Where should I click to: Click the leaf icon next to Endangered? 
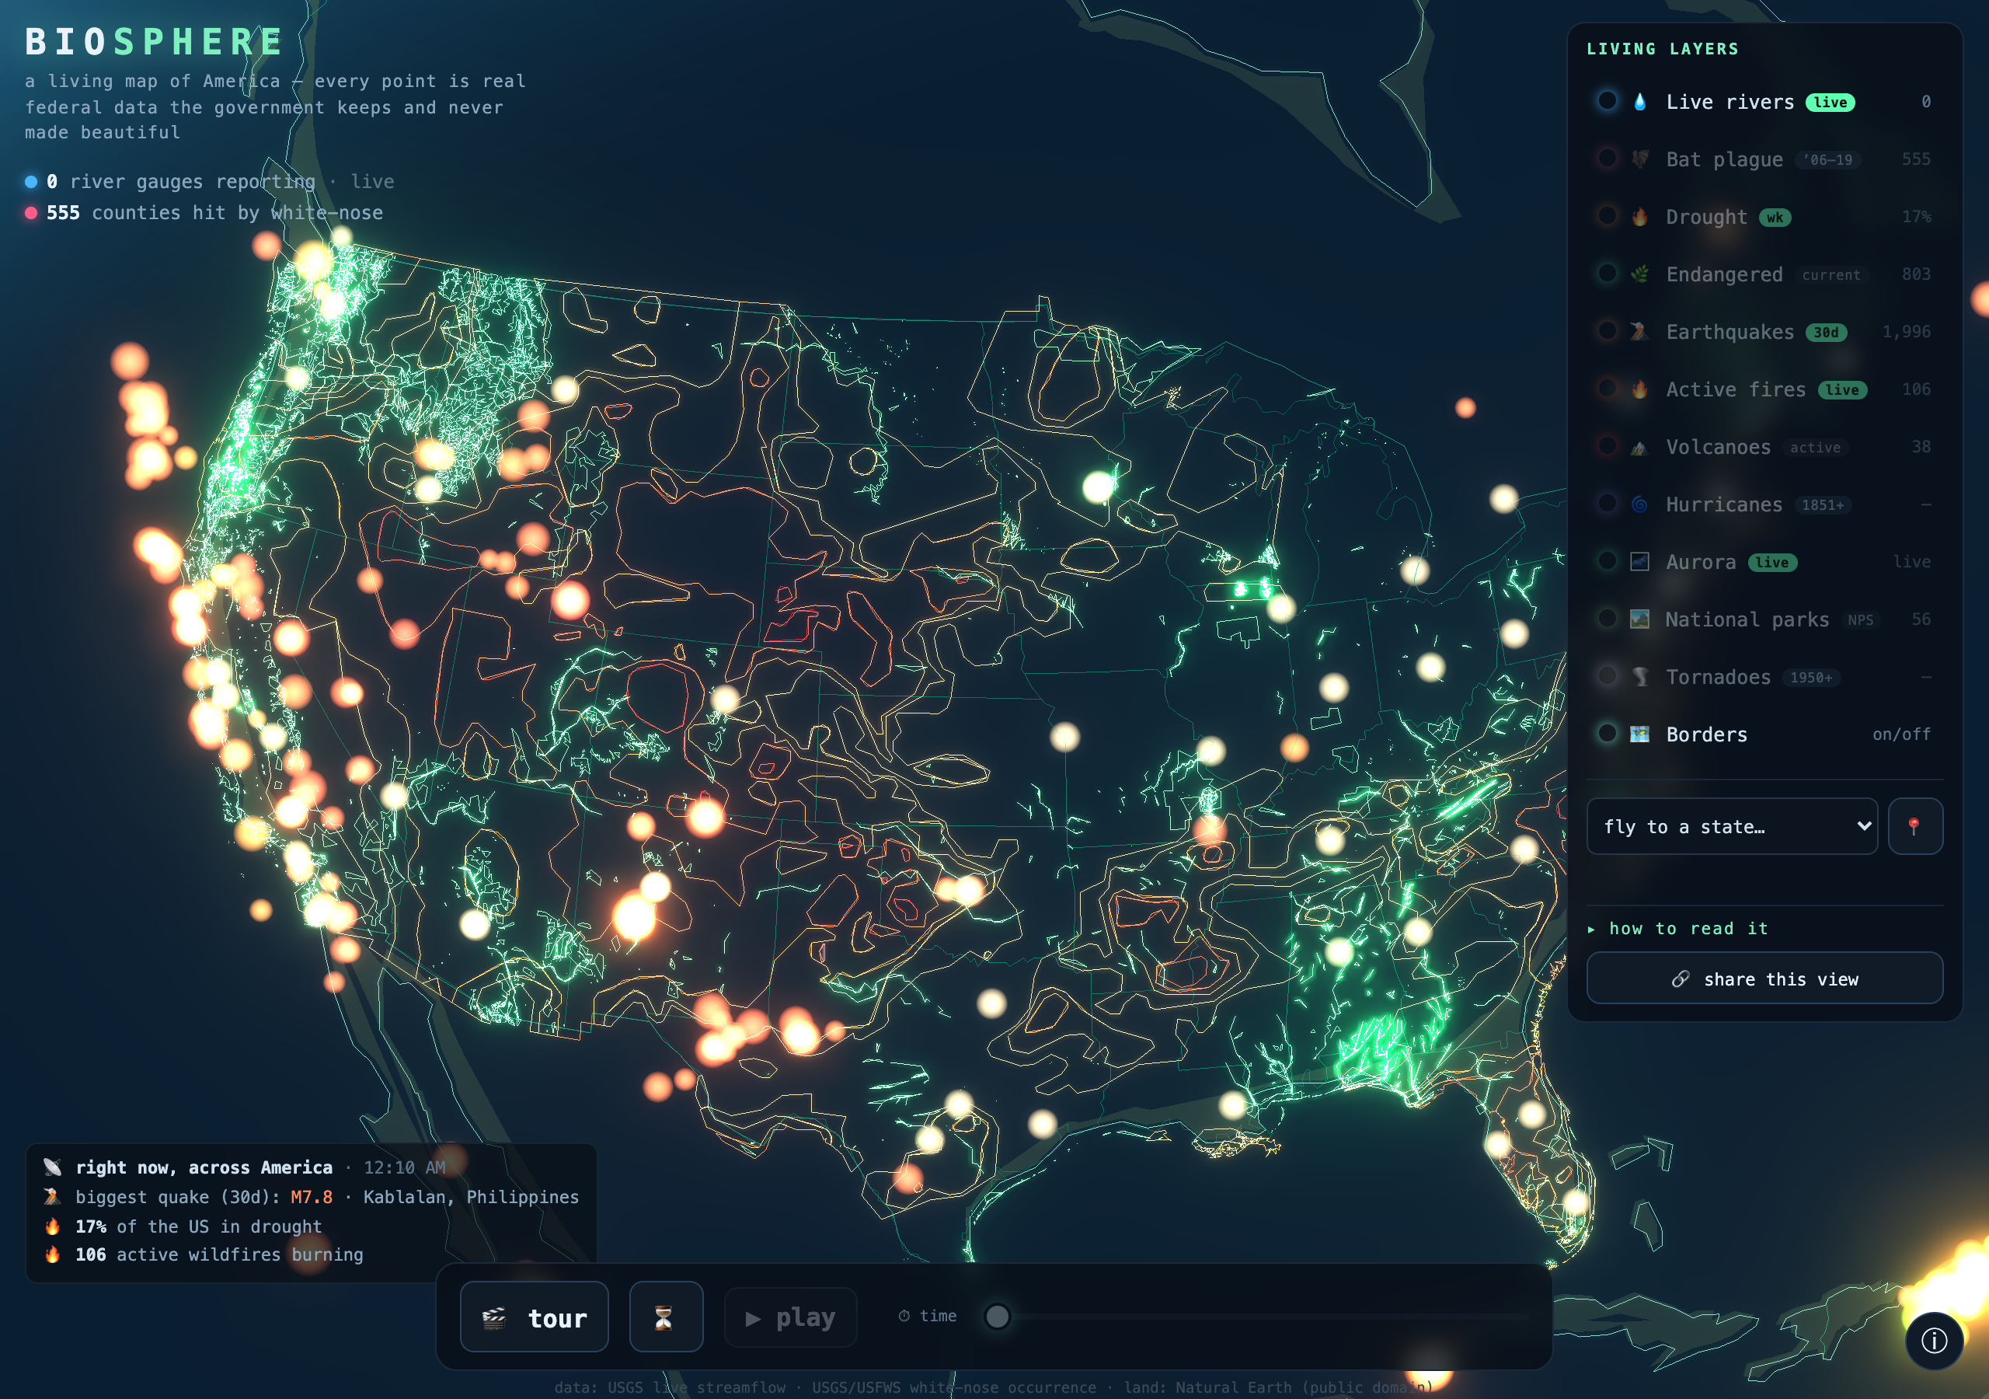[1639, 275]
